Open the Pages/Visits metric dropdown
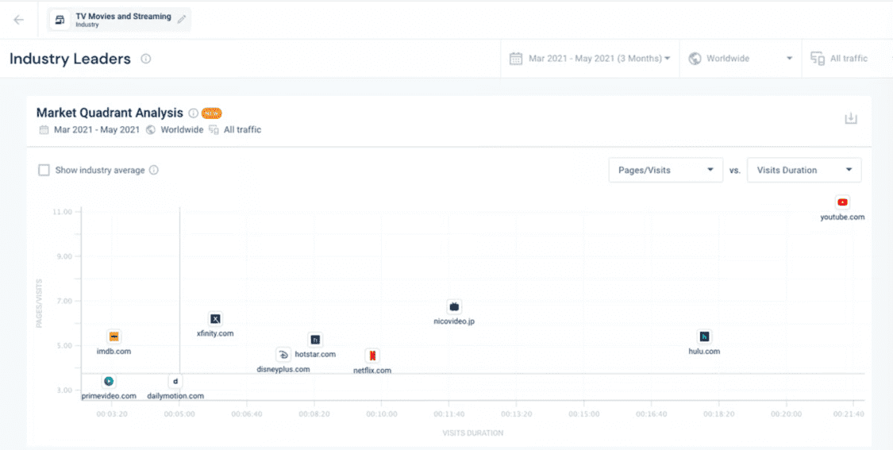This screenshot has height=450, width=893. click(x=666, y=170)
